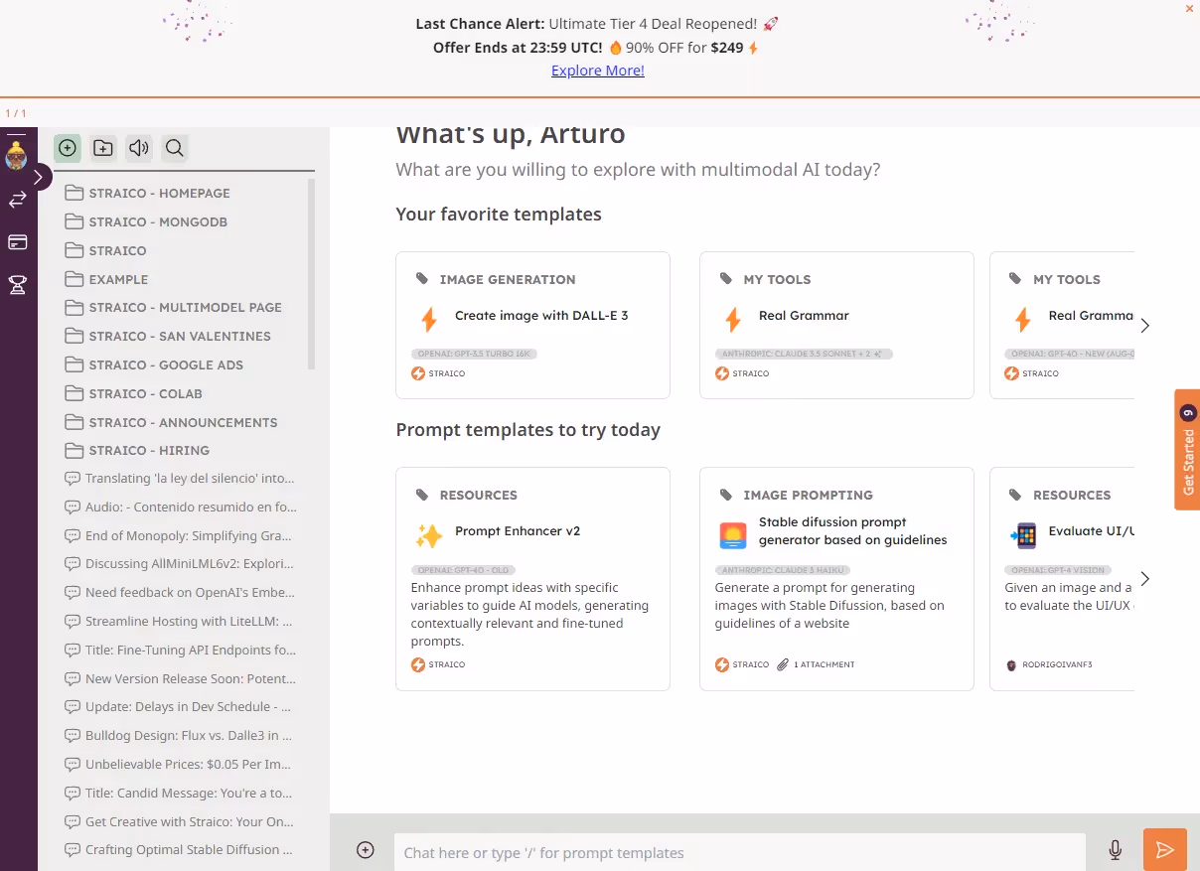Close the Last Chance Alert banner
The height and width of the screenshot is (871, 1200).
(x=1189, y=8)
